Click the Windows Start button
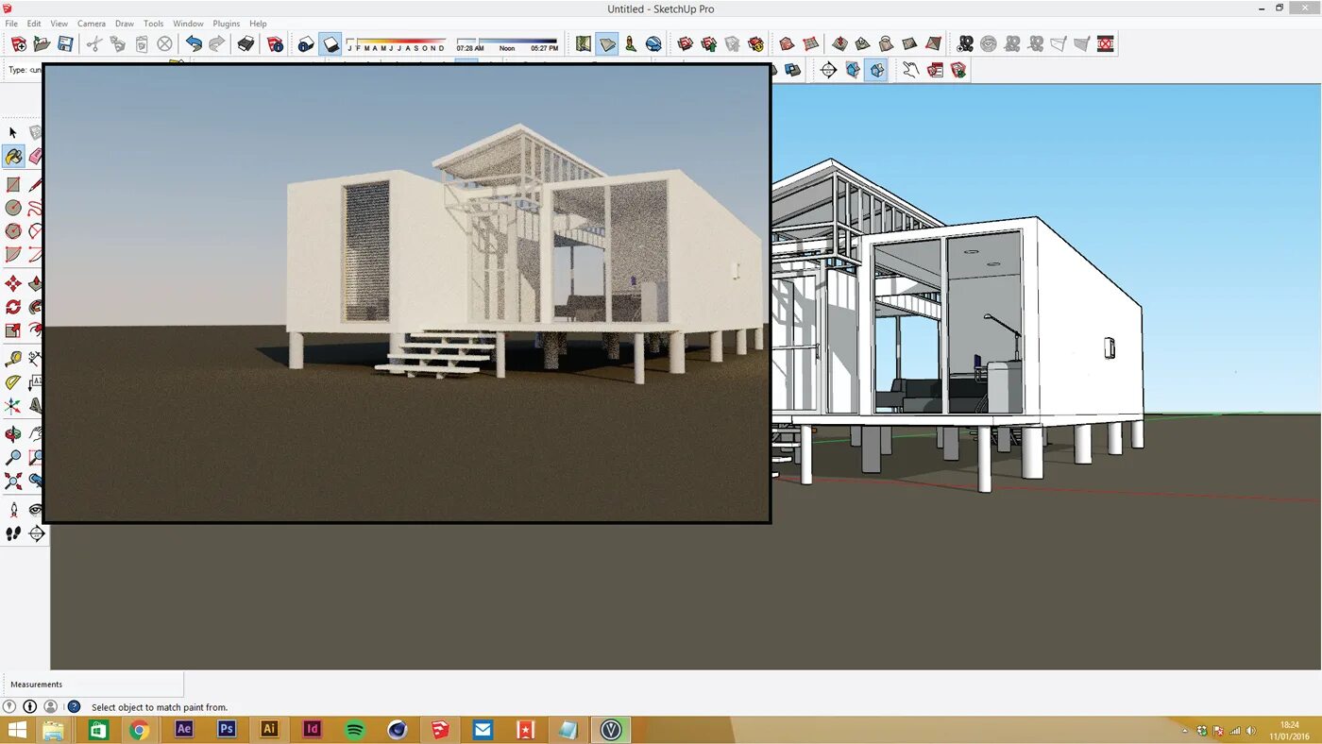Image resolution: width=1322 pixels, height=744 pixels. click(18, 729)
